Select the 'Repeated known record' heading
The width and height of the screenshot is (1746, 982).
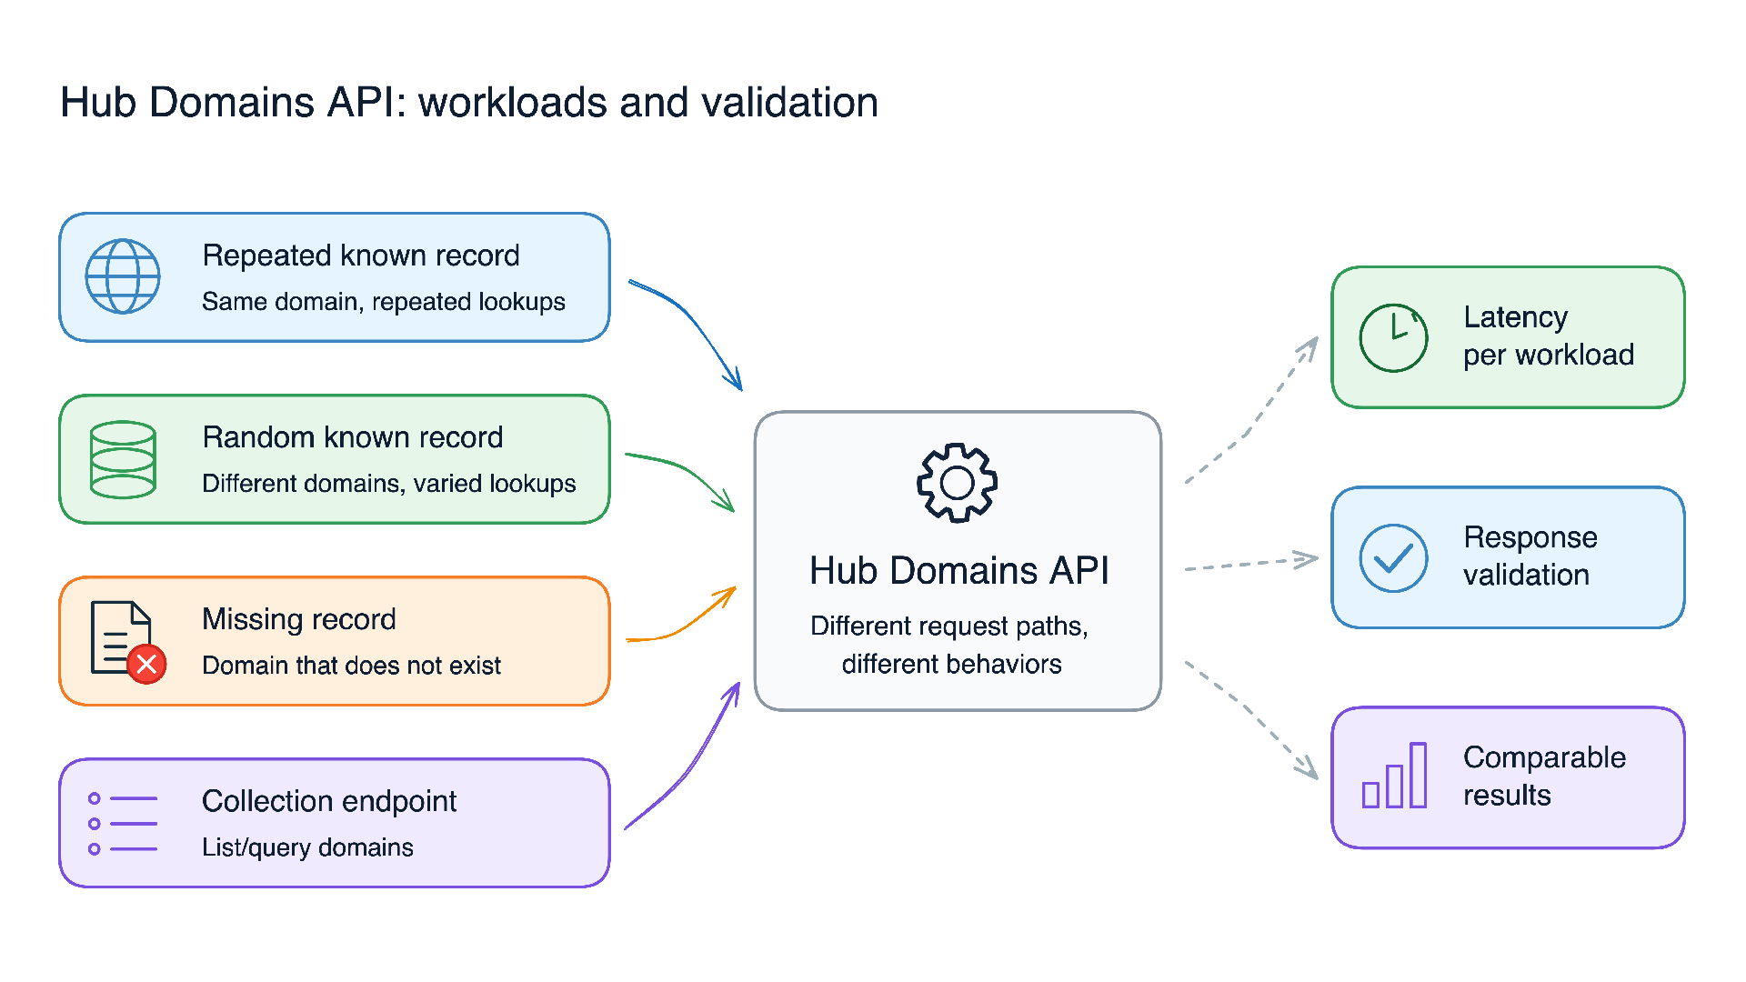tap(361, 256)
